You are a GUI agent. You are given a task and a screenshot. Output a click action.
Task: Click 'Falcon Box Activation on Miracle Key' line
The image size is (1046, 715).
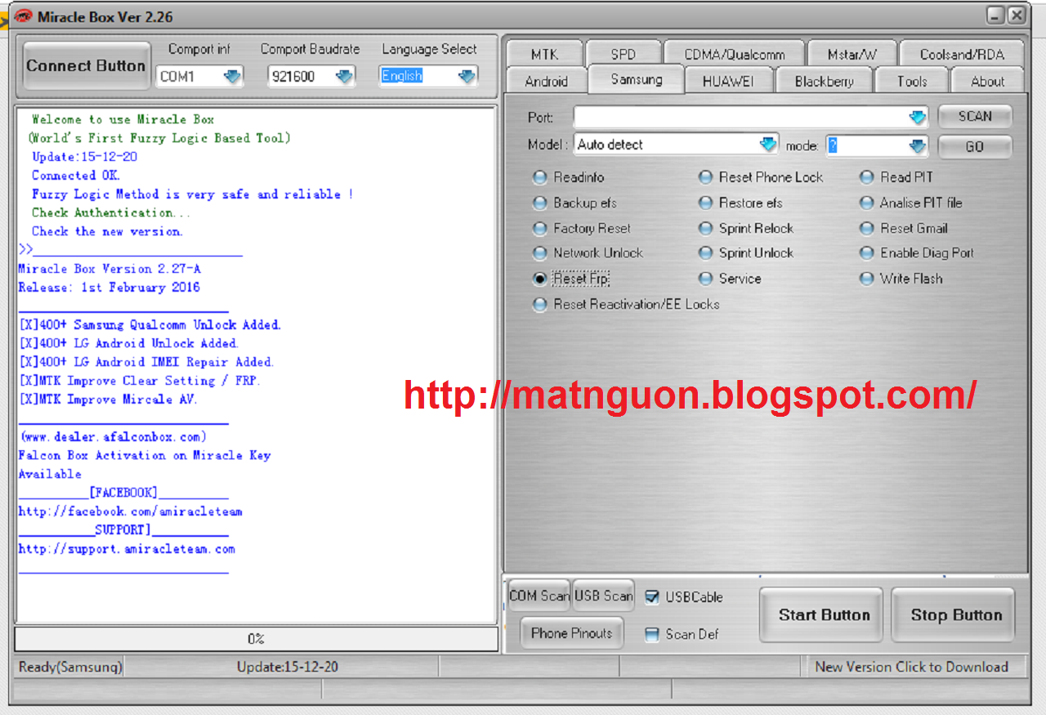(145, 455)
